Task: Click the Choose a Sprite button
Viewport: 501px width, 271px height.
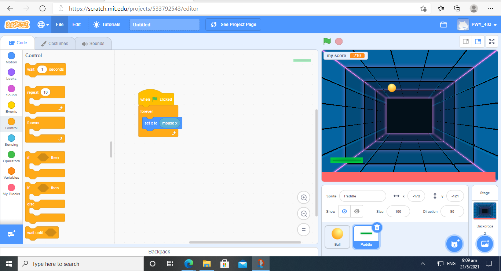Action: tap(455, 244)
